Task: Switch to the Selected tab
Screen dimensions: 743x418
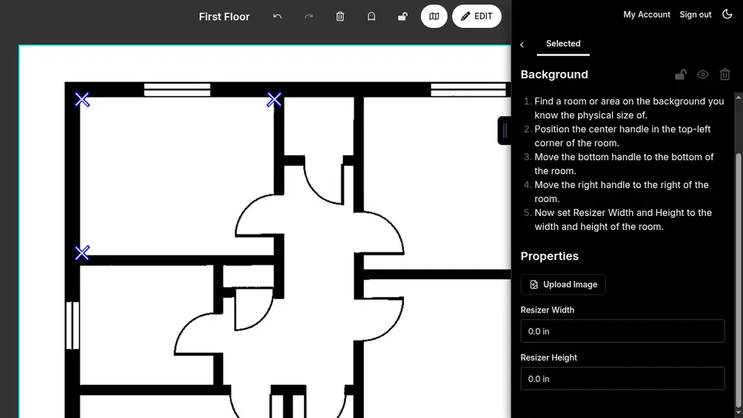Action: coord(563,43)
